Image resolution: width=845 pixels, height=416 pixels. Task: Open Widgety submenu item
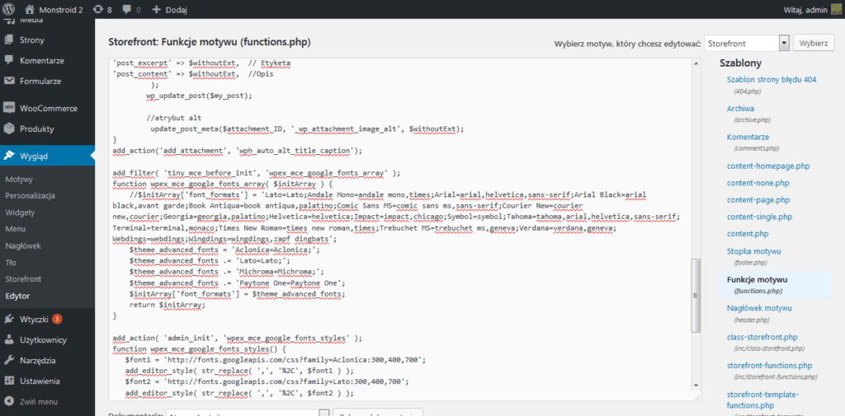point(20,213)
